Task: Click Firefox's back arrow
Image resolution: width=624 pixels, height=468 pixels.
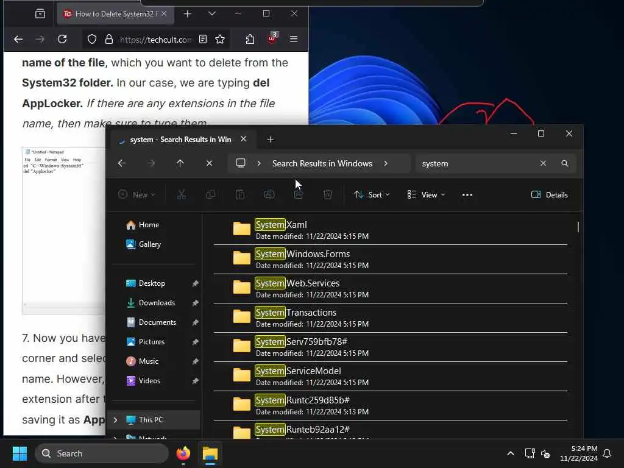Action: coord(18,39)
